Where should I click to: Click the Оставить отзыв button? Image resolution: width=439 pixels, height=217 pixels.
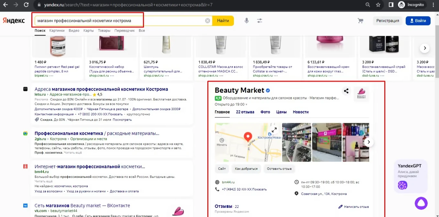point(280,169)
